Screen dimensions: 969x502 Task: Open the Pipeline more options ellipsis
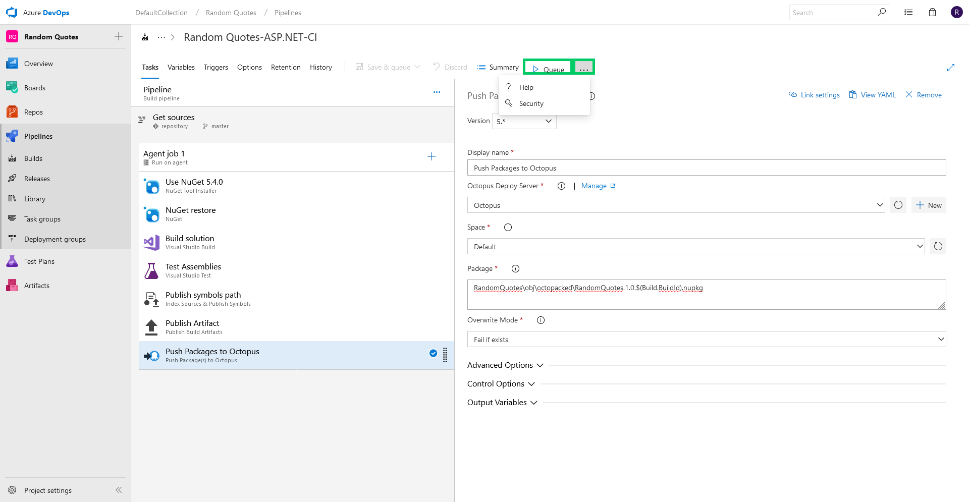pos(437,92)
